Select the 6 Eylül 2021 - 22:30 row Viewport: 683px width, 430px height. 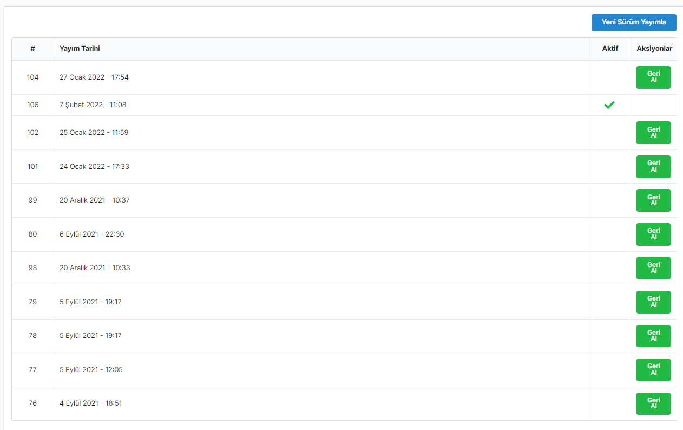[92, 234]
